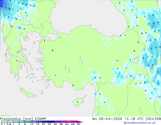This screenshot has height=125, width=161.
Task: Click the 'ECMWF' model label
Action: click(41, 119)
